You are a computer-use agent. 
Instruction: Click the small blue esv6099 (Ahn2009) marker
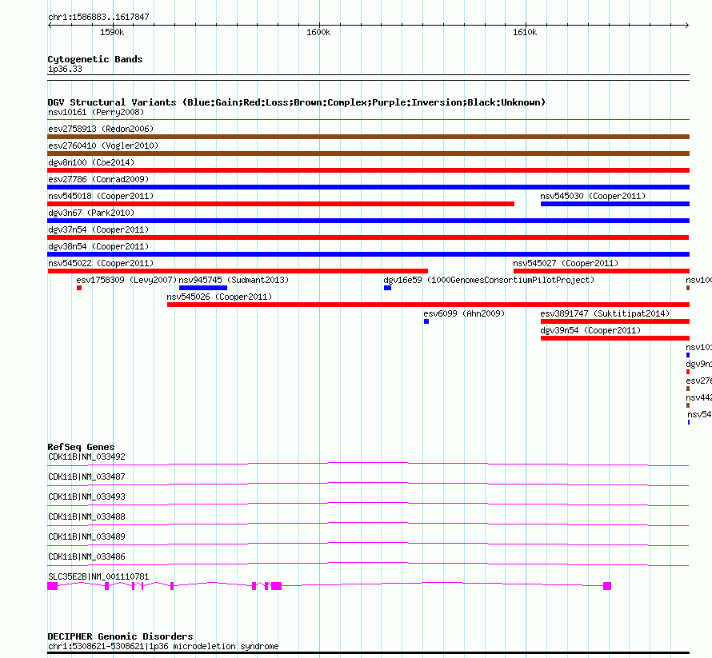tap(426, 321)
